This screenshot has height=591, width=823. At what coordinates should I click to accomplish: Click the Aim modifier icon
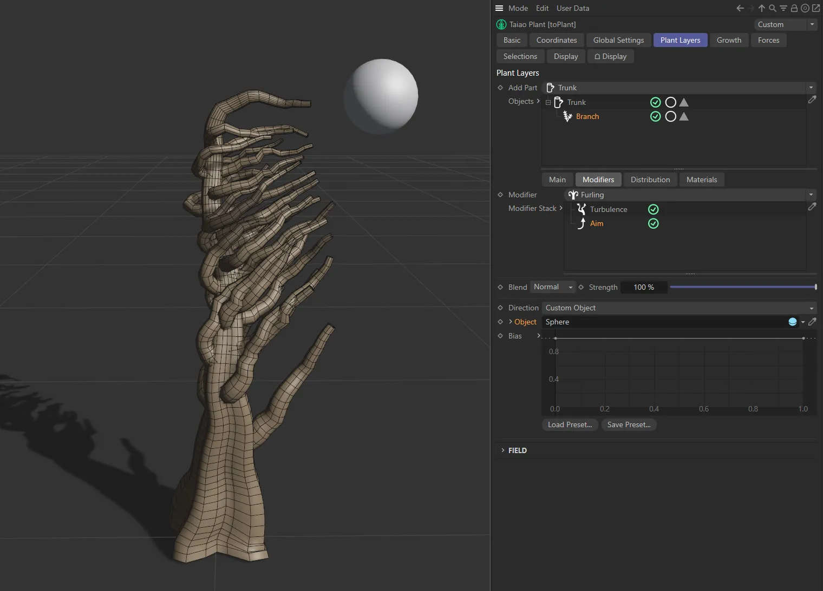[582, 223]
